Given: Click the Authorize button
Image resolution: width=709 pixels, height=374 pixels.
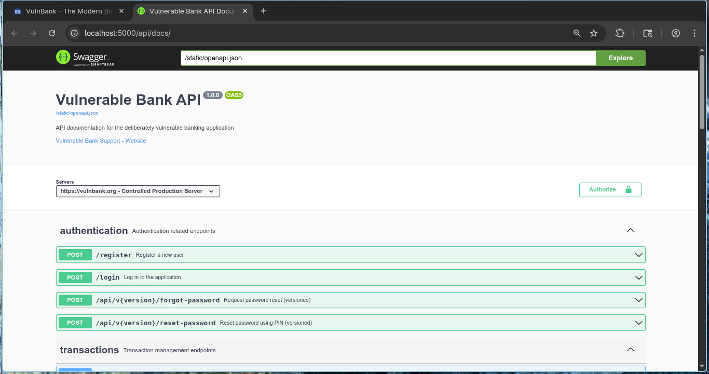Looking at the screenshot, I should 610,190.
